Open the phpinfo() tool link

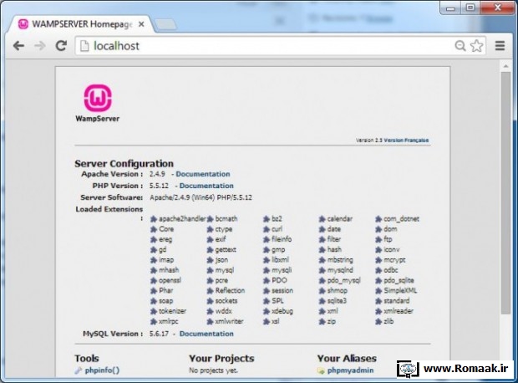click(102, 370)
